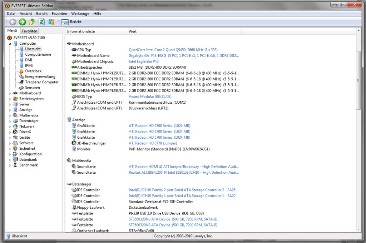Expand the Motherboard tree node
The height and width of the screenshot is (243, 366).
[10, 93]
